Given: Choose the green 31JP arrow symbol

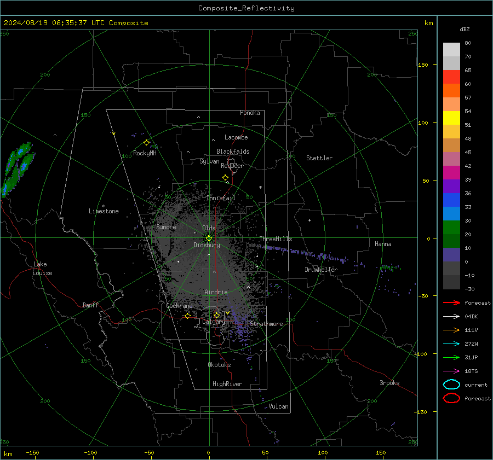Looking at the screenshot, I should click(451, 357).
